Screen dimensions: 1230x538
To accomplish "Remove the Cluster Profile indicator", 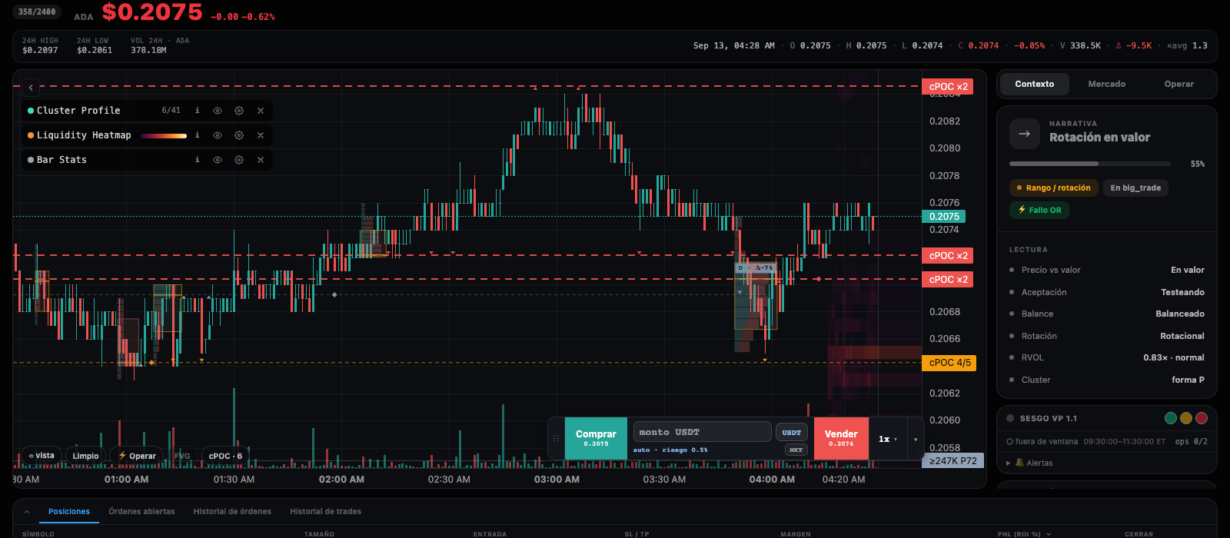I will coord(261,111).
